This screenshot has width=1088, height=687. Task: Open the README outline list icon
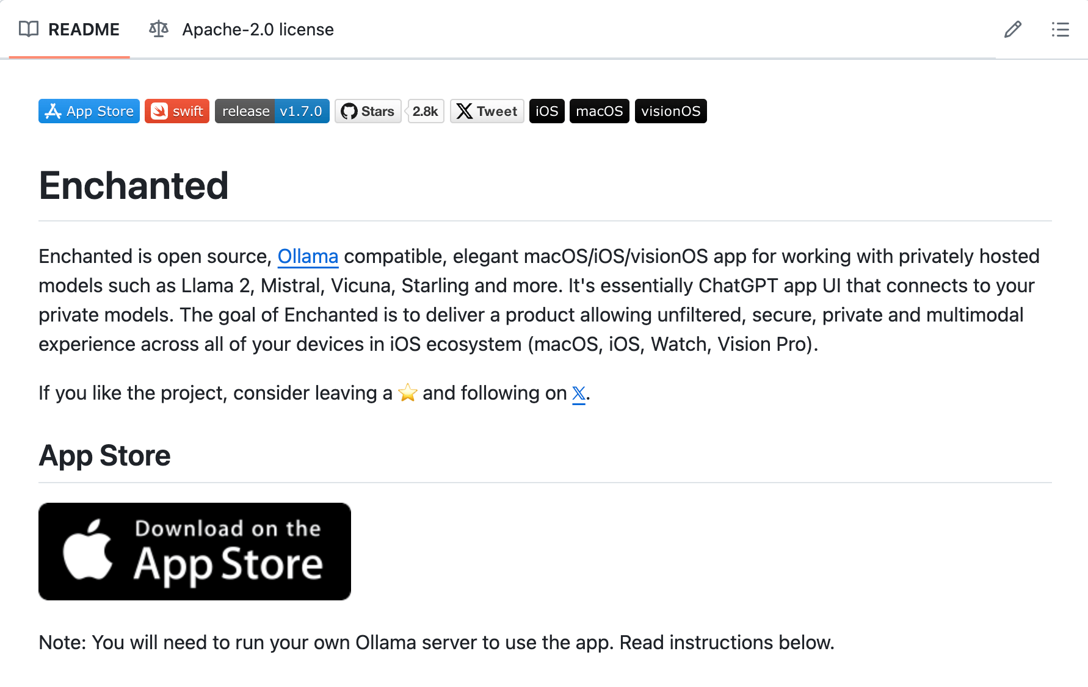(1060, 29)
